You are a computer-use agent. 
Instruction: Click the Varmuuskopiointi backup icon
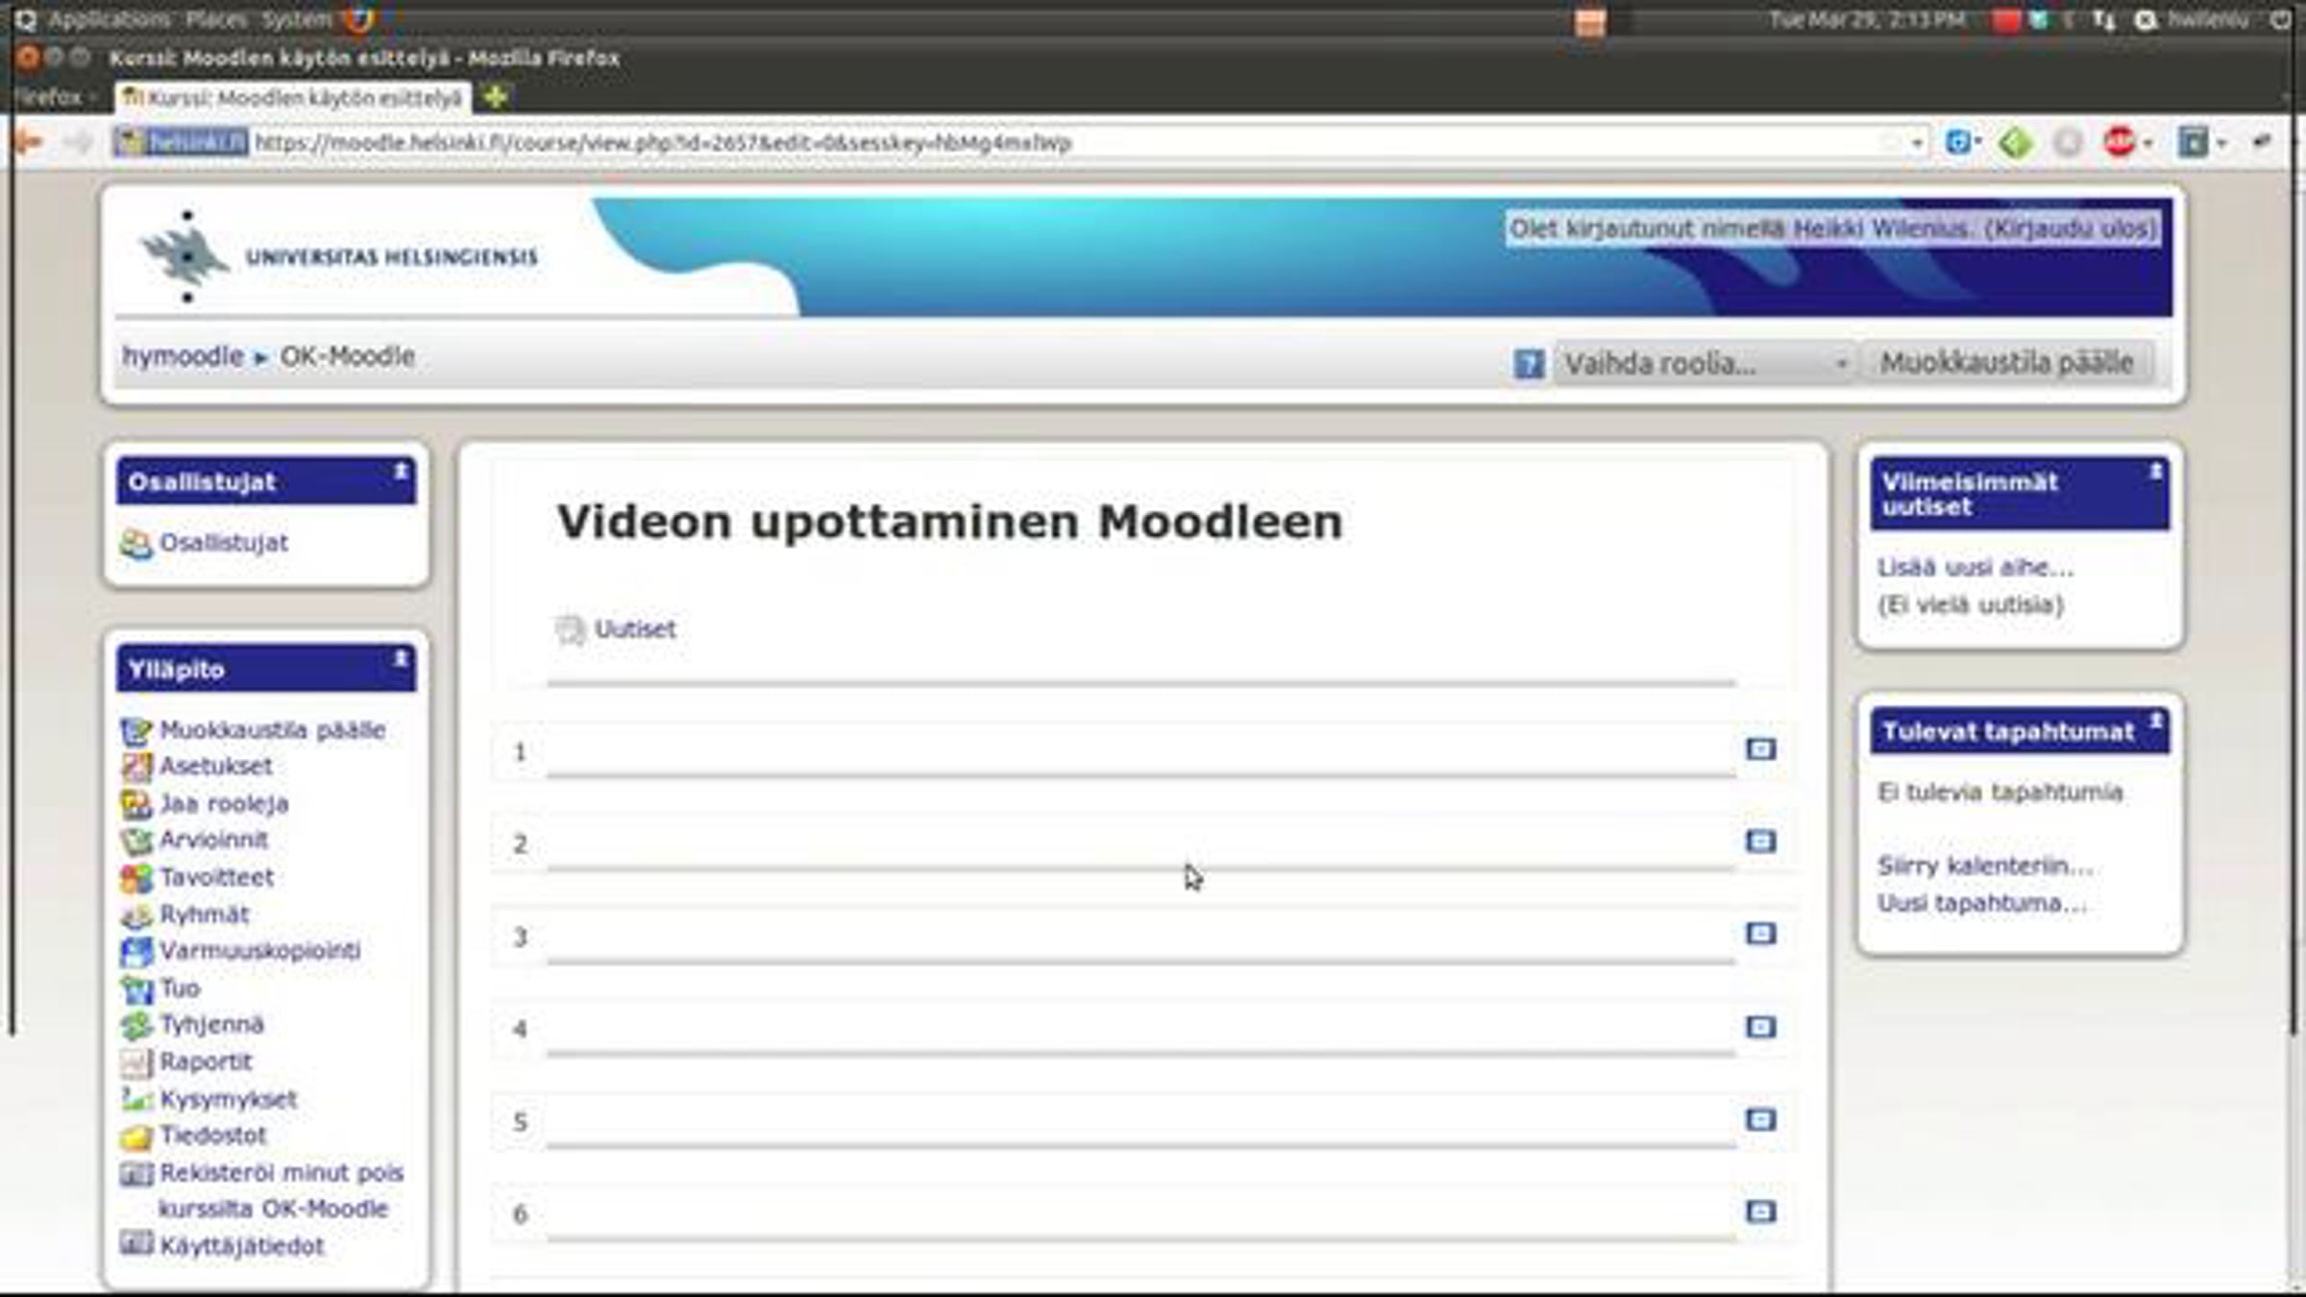click(135, 951)
